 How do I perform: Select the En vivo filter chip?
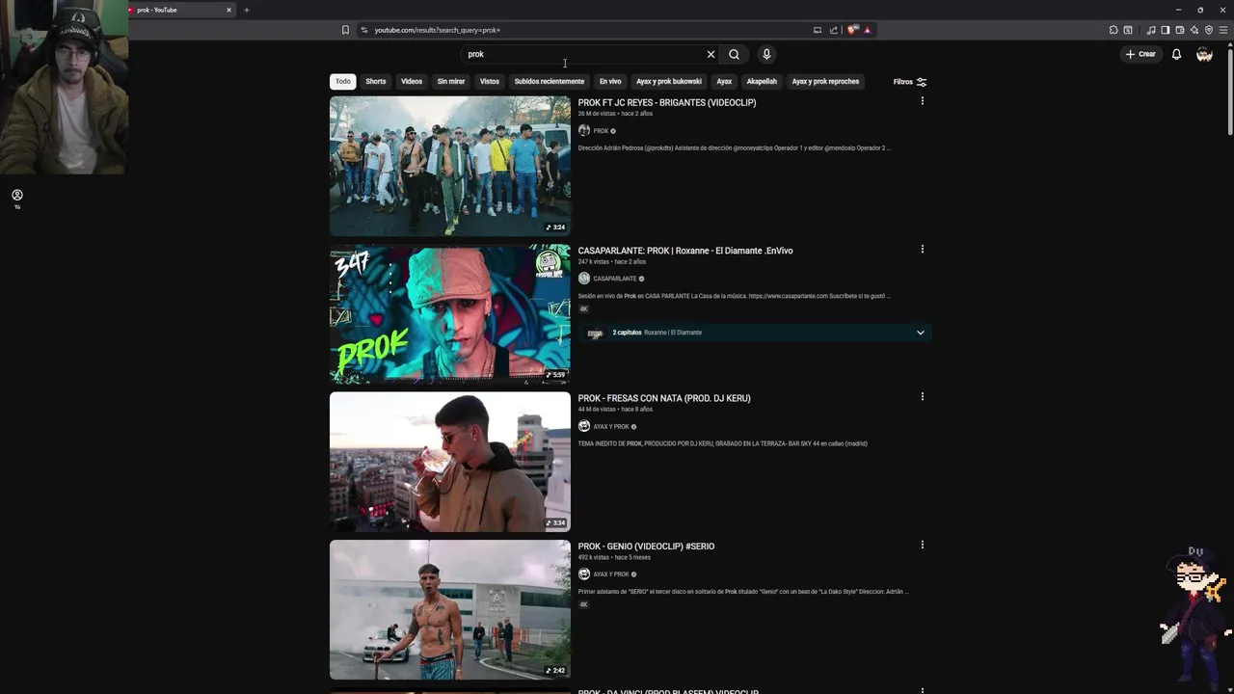click(x=610, y=82)
